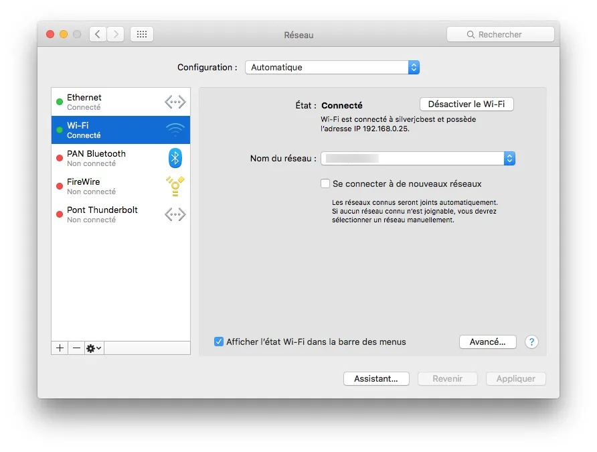Select the Wi-Fi signal icon in sidebar
This screenshot has width=597, height=452.
175,130
